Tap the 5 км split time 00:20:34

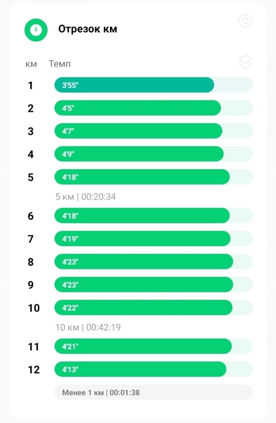coord(86,196)
